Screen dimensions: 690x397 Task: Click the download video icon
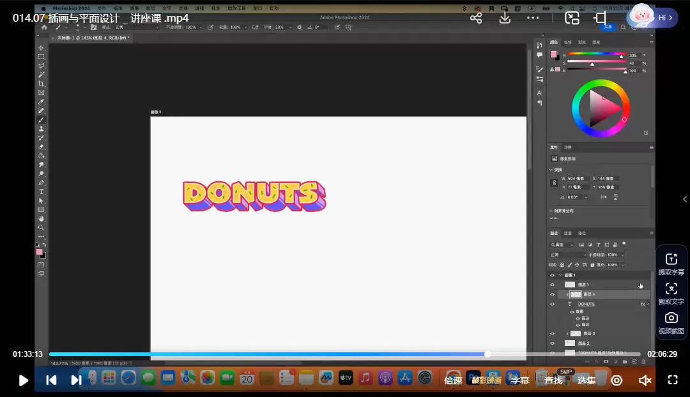click(505, 18)
